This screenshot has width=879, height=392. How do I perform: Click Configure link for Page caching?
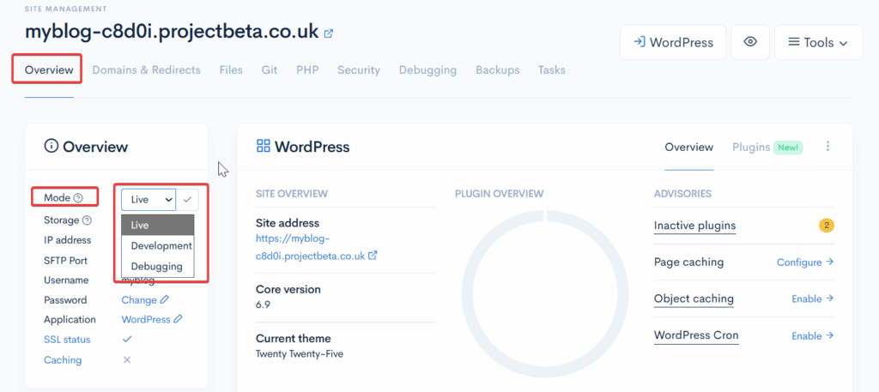[804, 262]
